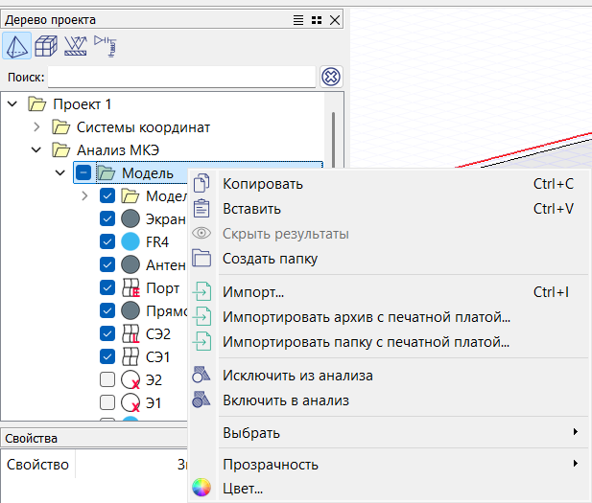Click the Порт grid icon in tree
The width and height of the screenshot is (592, 503).
[131, 287]
